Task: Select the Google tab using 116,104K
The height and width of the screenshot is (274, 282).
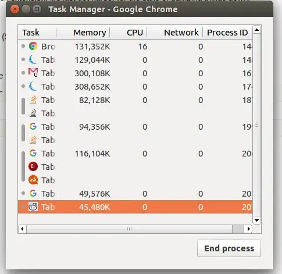Action: coord(135,154)
